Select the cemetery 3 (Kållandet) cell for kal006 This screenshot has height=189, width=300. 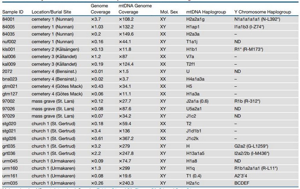tap(54, 57)
